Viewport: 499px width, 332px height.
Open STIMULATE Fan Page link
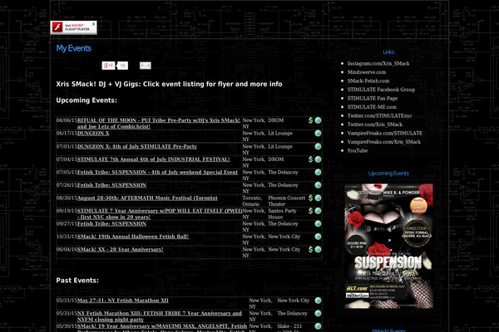372,99
